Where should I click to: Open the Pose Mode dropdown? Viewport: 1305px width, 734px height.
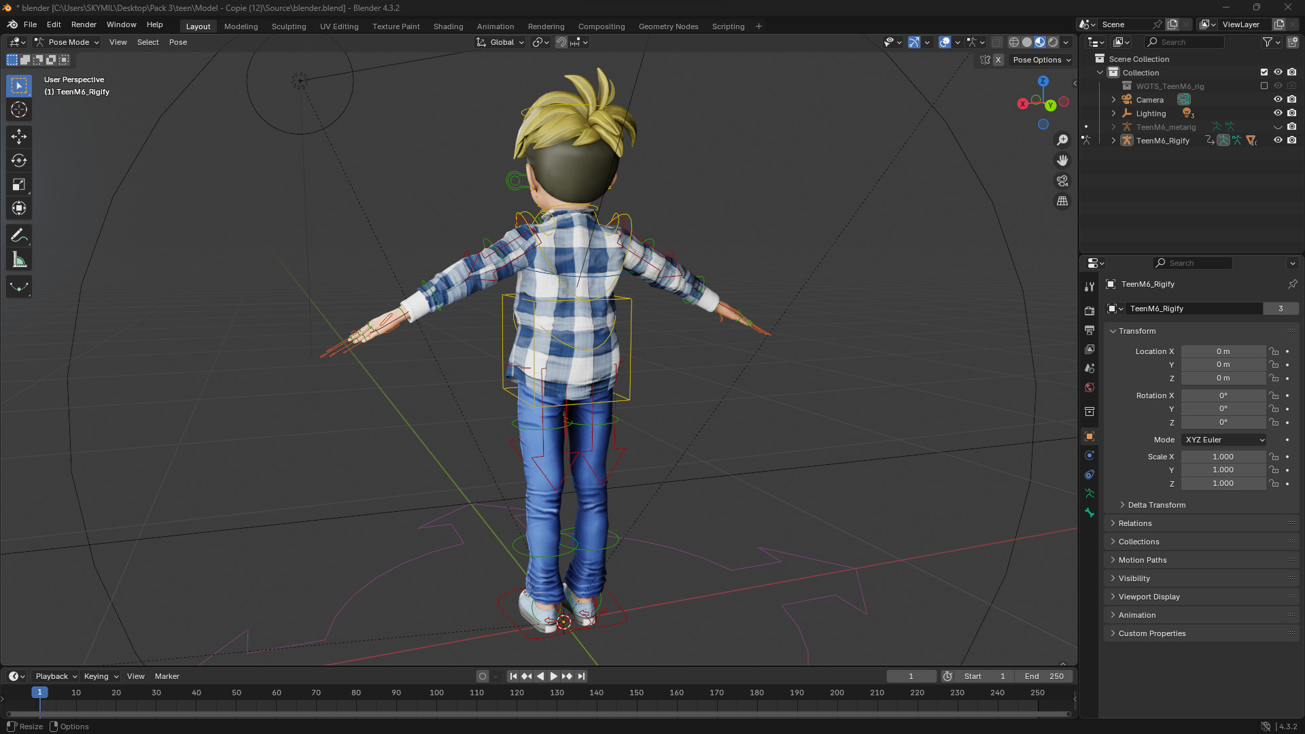(x=67, y=42)
